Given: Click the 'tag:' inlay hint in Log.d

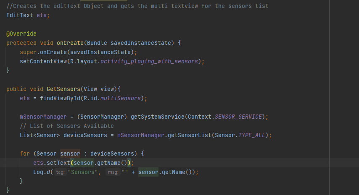Looking at the screenshot, I should point(61,172).
